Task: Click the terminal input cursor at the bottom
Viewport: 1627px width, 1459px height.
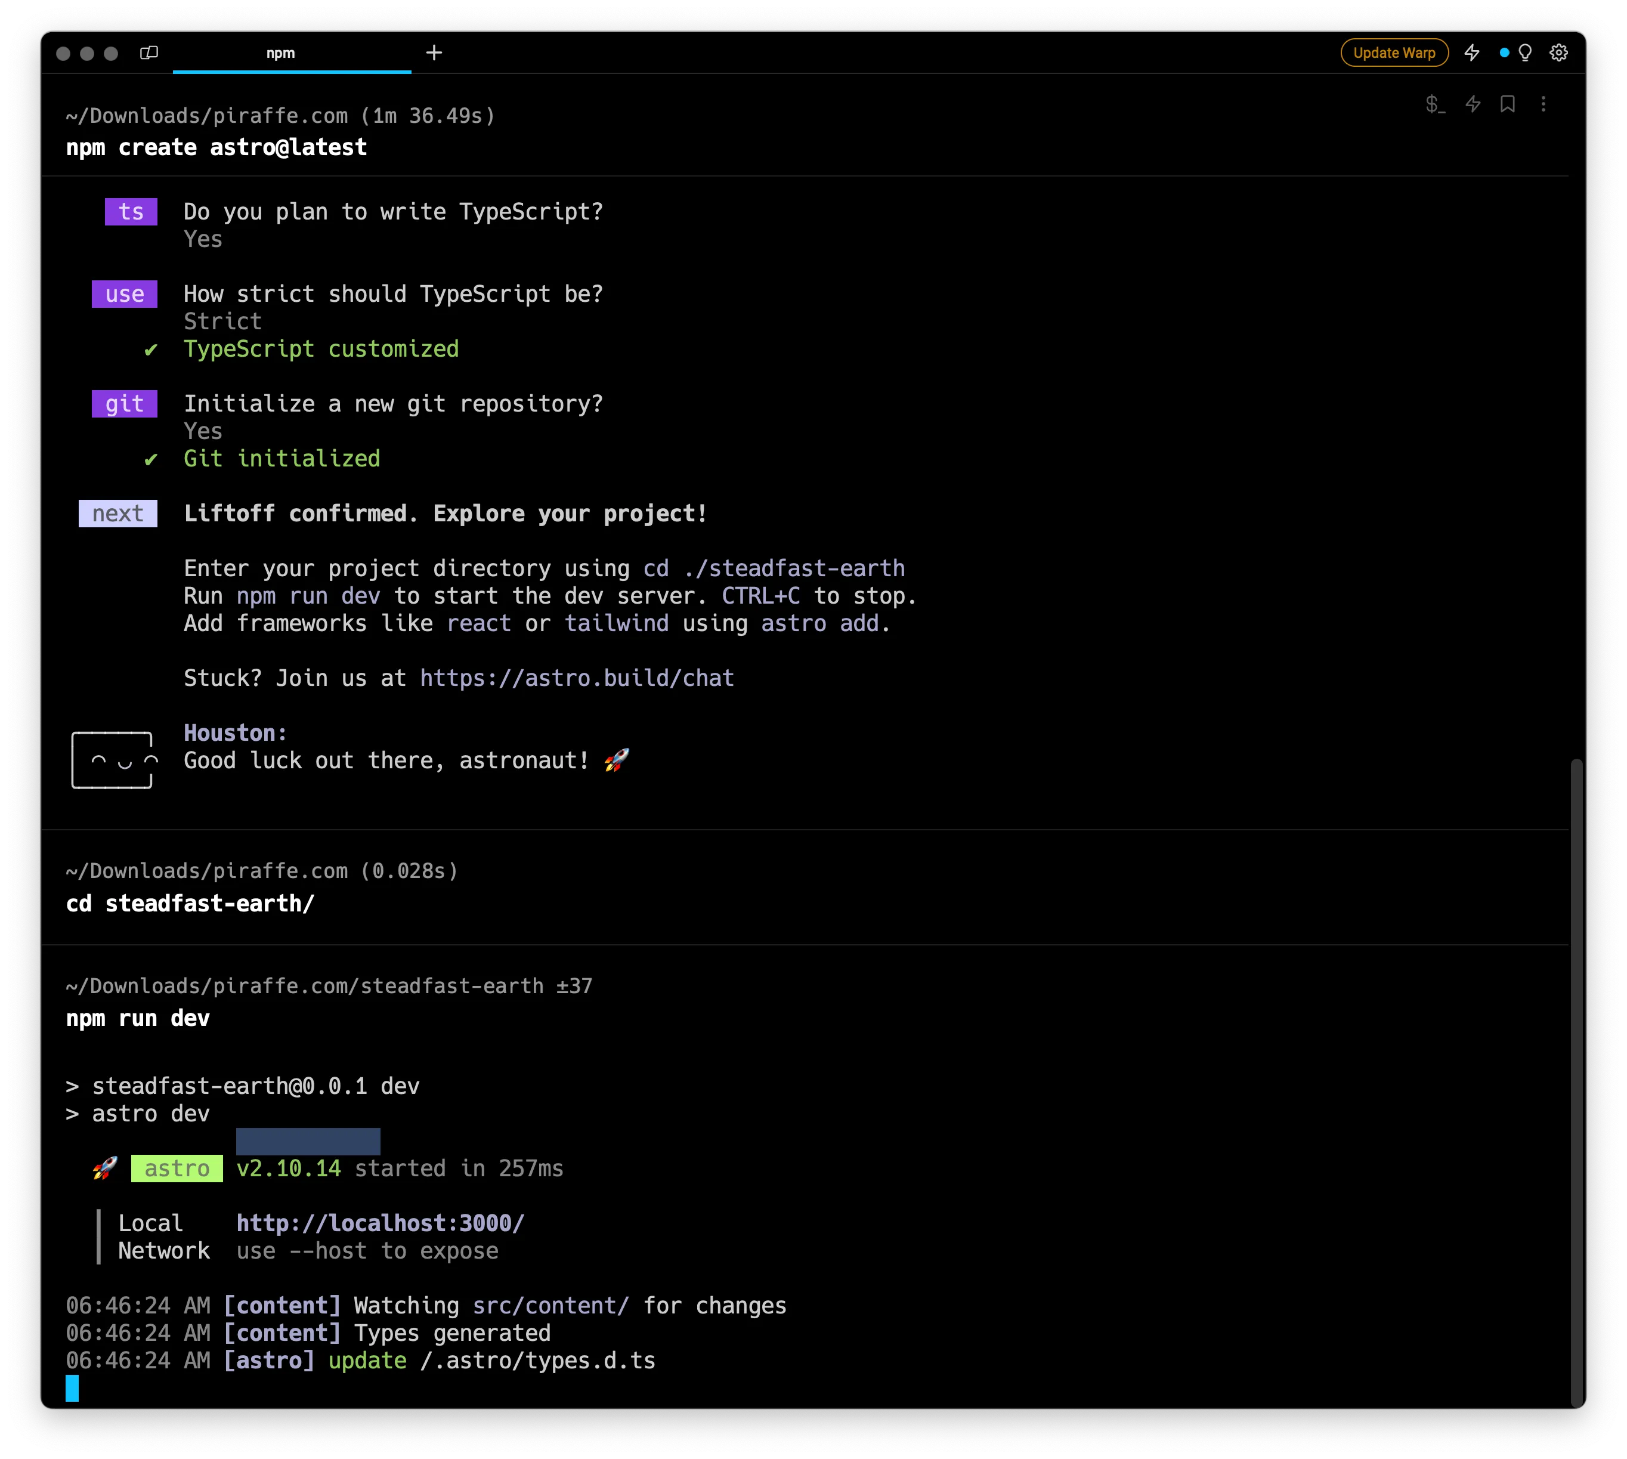Action: 72,1389
